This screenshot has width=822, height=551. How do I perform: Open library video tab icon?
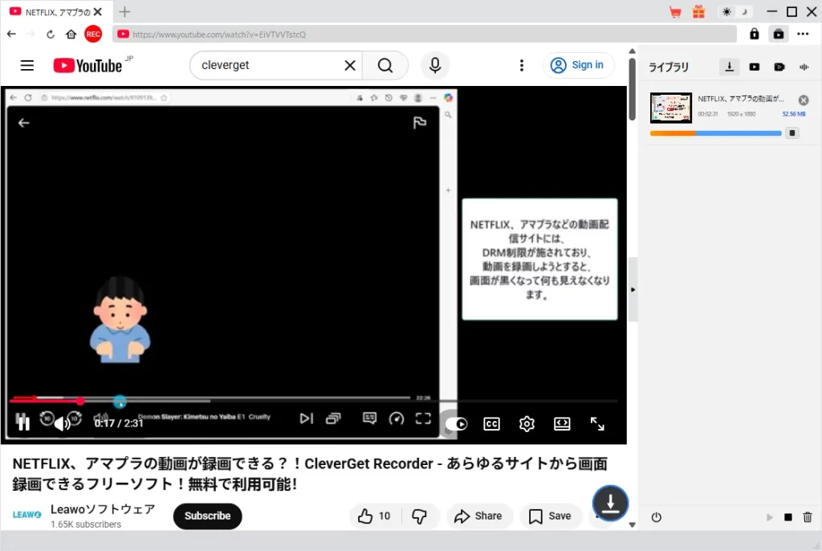click(754, 67)
